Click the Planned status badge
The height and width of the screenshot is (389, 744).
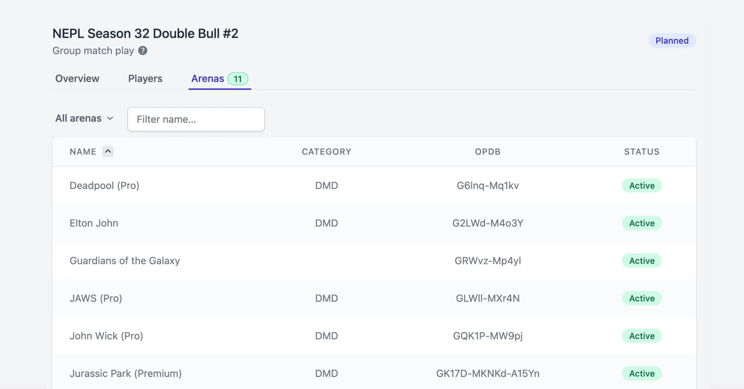coord(672,41)
